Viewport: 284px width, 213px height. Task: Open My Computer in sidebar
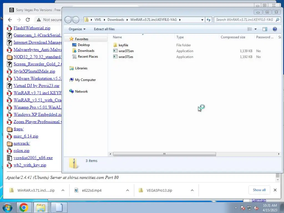[x=85, y=80]
